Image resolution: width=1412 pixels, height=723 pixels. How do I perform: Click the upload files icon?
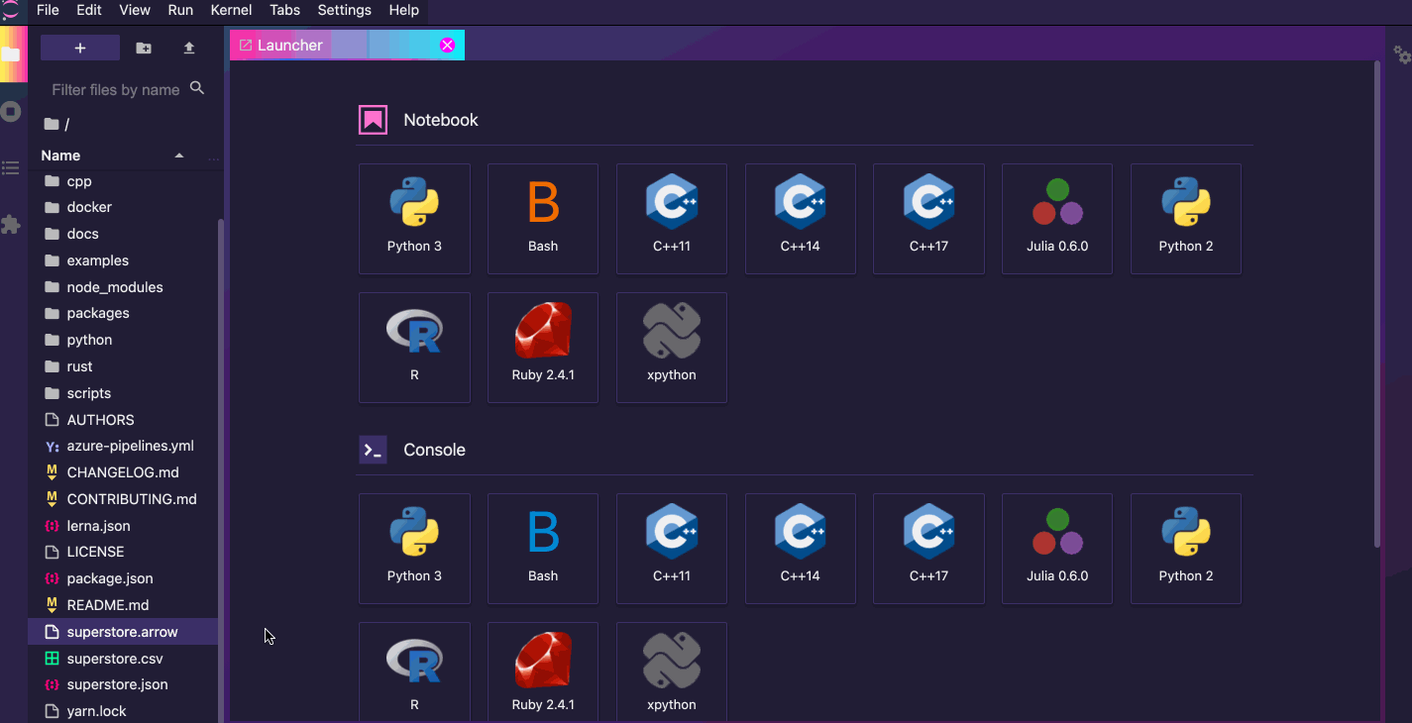point(189,48)
